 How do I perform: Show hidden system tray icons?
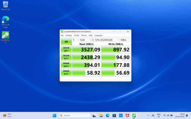[148, 116]
